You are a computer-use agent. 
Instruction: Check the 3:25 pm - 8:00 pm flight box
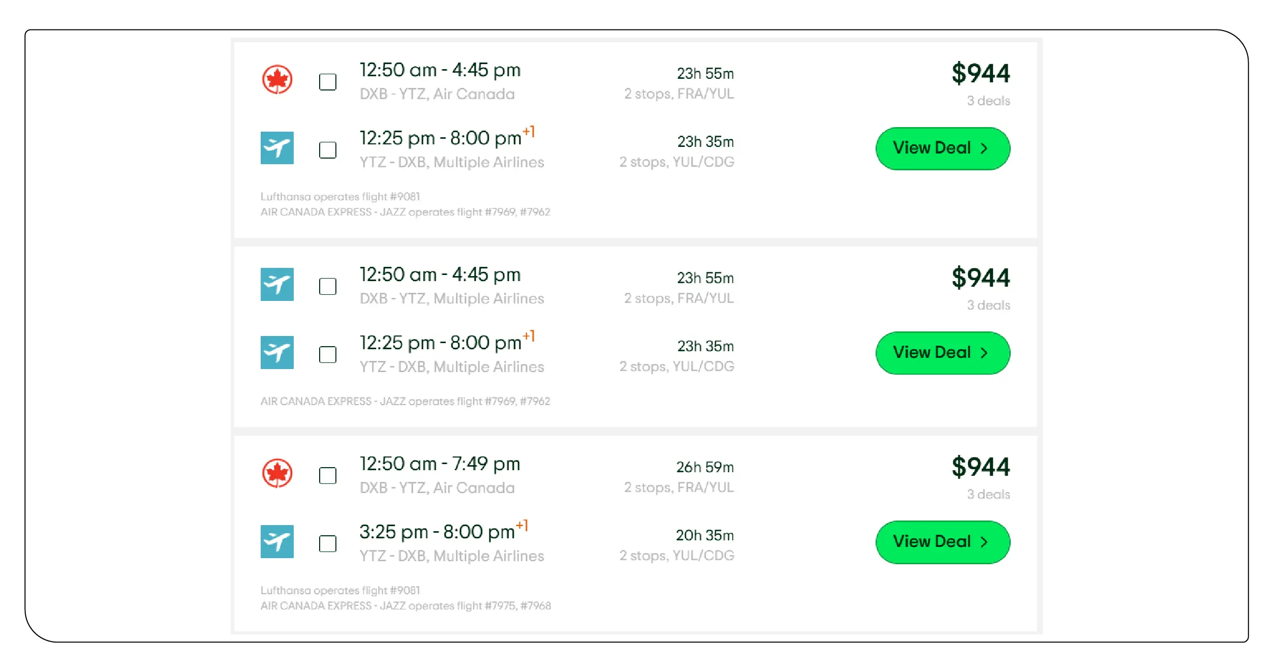click(x=328, y=543)
